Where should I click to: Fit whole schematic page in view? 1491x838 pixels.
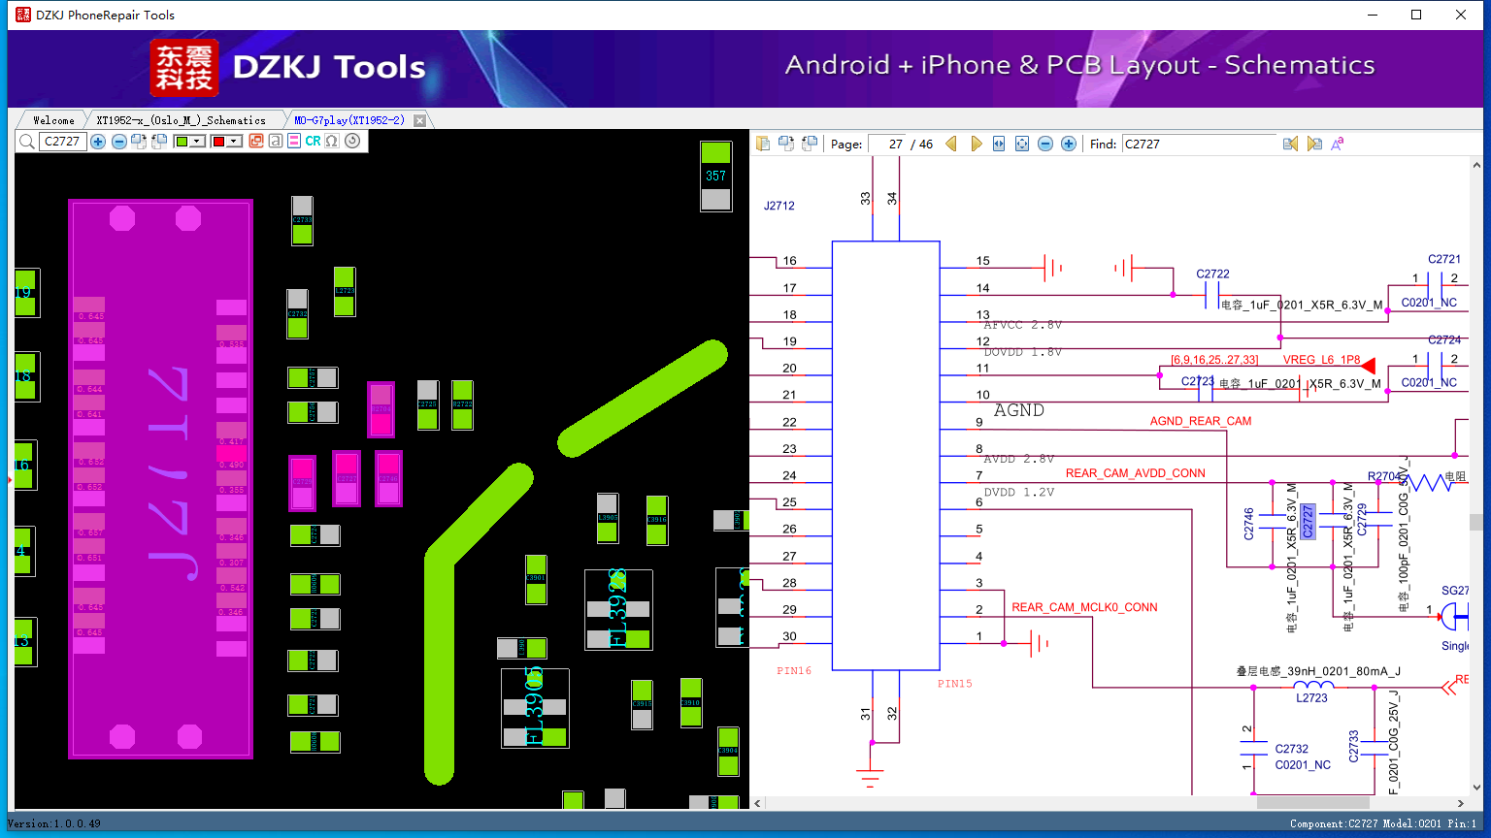pos(1022,144)
